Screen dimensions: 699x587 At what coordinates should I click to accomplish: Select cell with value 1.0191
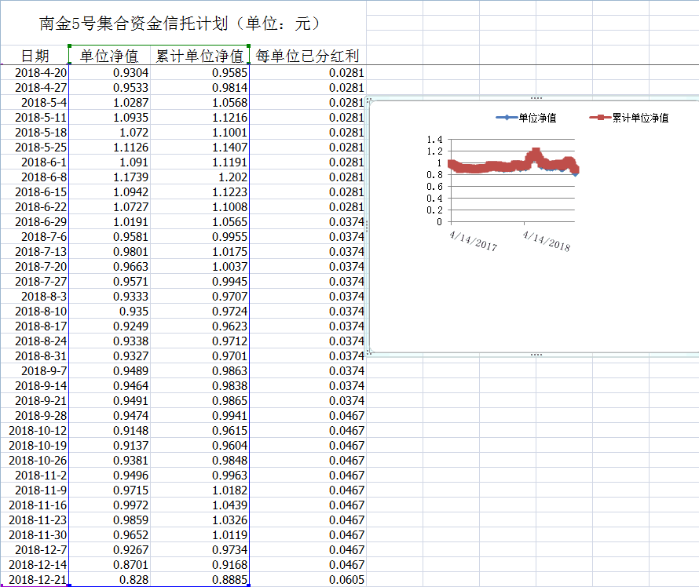(110, 222)
